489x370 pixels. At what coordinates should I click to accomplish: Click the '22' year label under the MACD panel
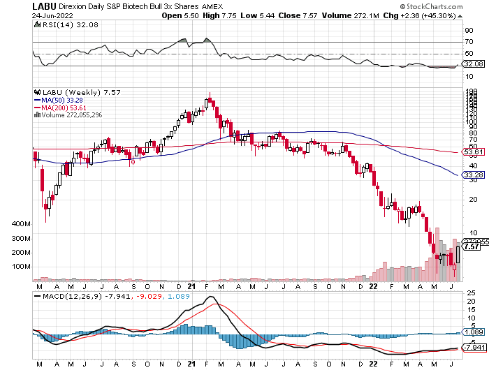click(373, 364)
